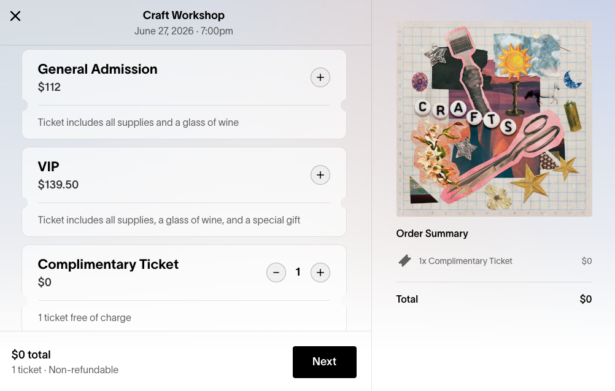Viewport: 615px width, 391px height.
Task: Add one General Admission ticket
Action: (320, 77)
